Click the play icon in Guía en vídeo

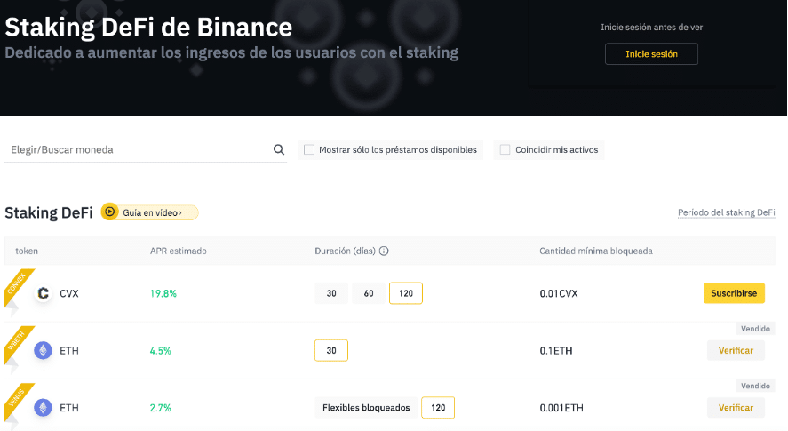[x=109, y=212]
